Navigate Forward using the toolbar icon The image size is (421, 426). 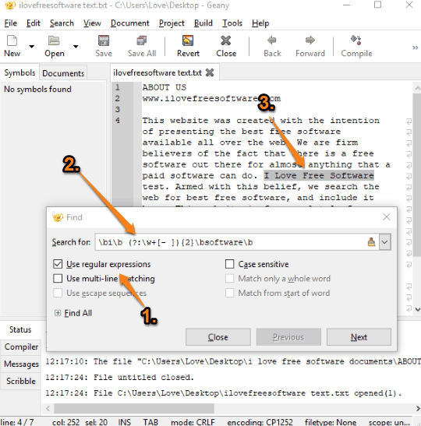(310, 40)
